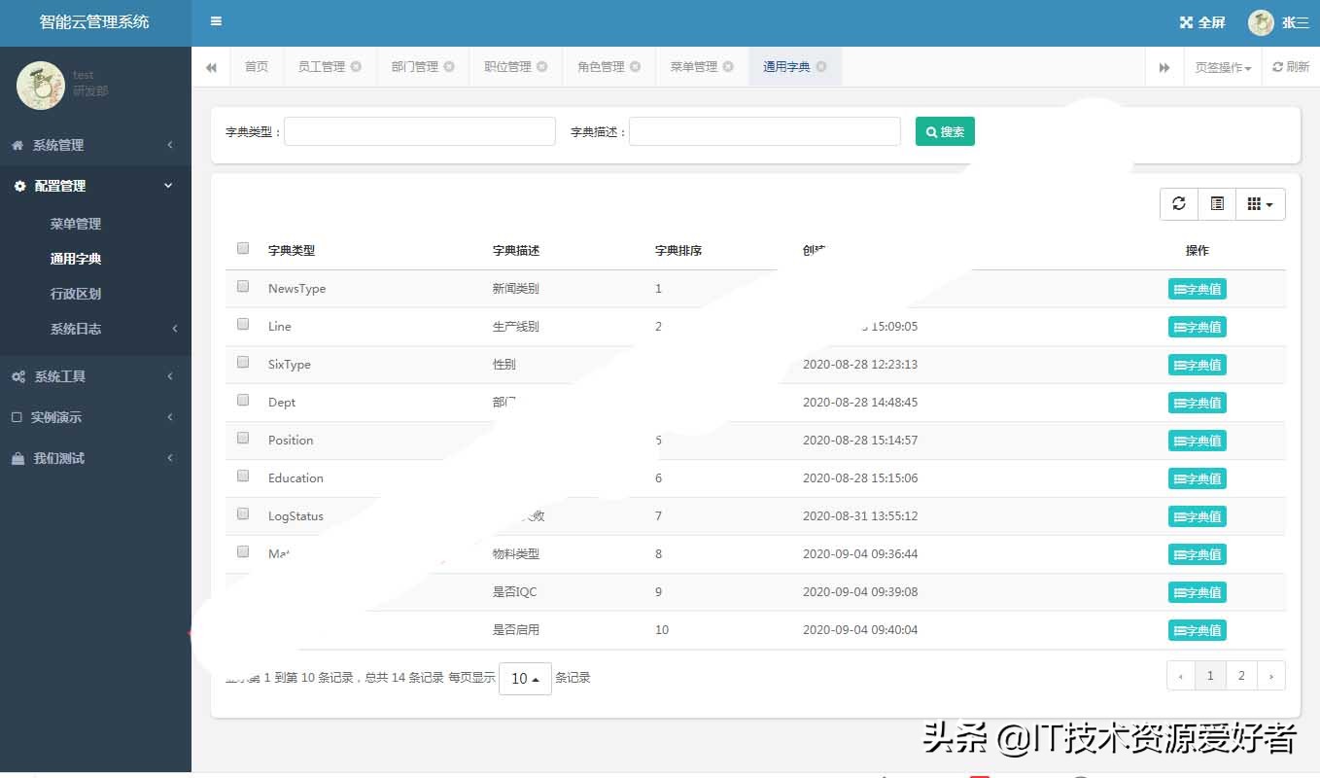Open 字典值 for Dept row

(1198, 403)
